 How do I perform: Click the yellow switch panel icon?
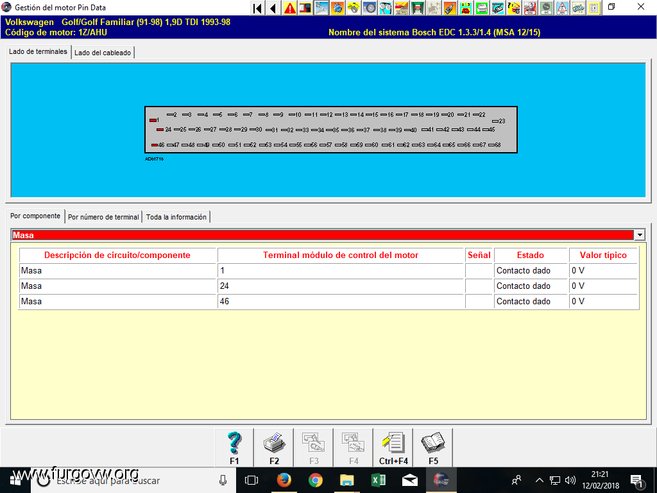tap(593, 8)
